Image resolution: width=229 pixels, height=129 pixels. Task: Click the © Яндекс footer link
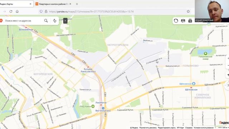coord(134,128)
